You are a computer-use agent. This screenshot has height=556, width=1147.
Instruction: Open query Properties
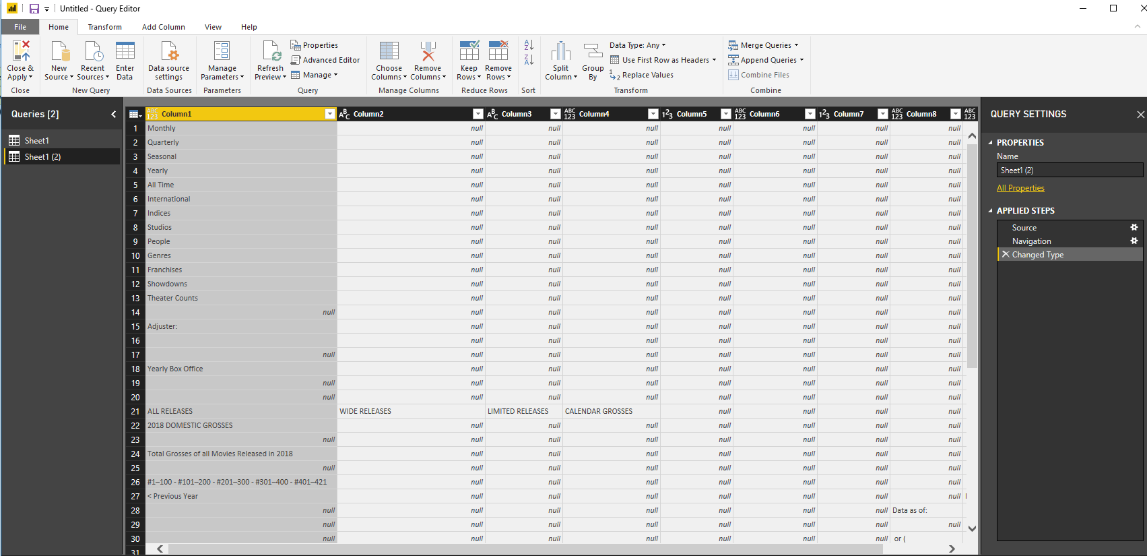pos(315,45)
